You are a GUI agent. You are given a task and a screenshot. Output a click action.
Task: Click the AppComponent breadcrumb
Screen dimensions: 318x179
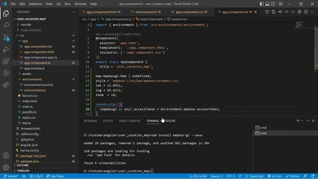click(x=151, y=19)
